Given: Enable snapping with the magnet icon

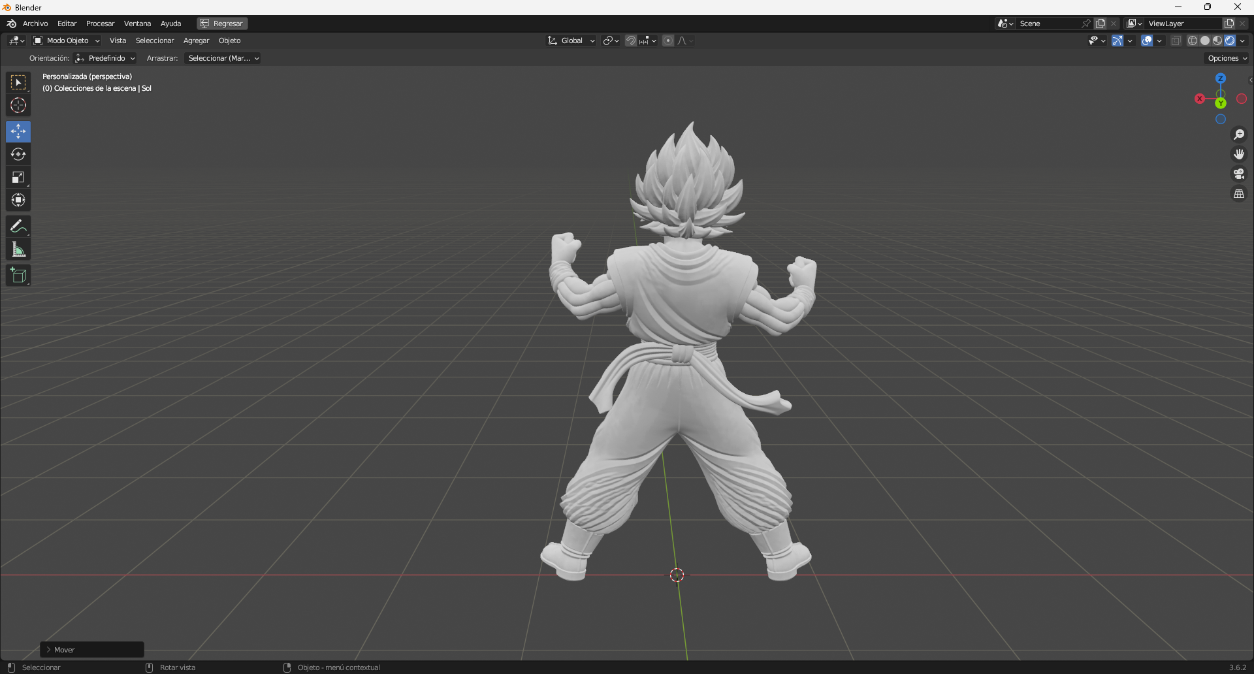Looking at the screenshot, I should 630,40.
